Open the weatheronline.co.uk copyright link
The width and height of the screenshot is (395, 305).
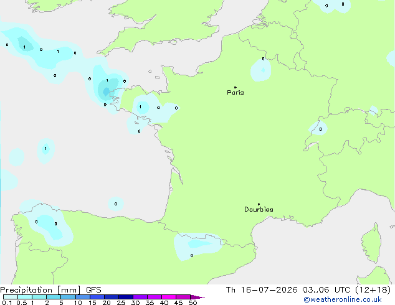(343, 299)
